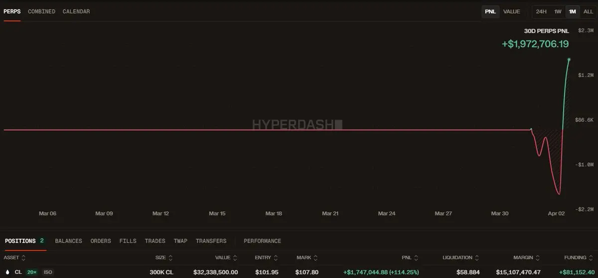Click the 30D PERPS PNL label

pyautogui.click(x=546, y=31)
